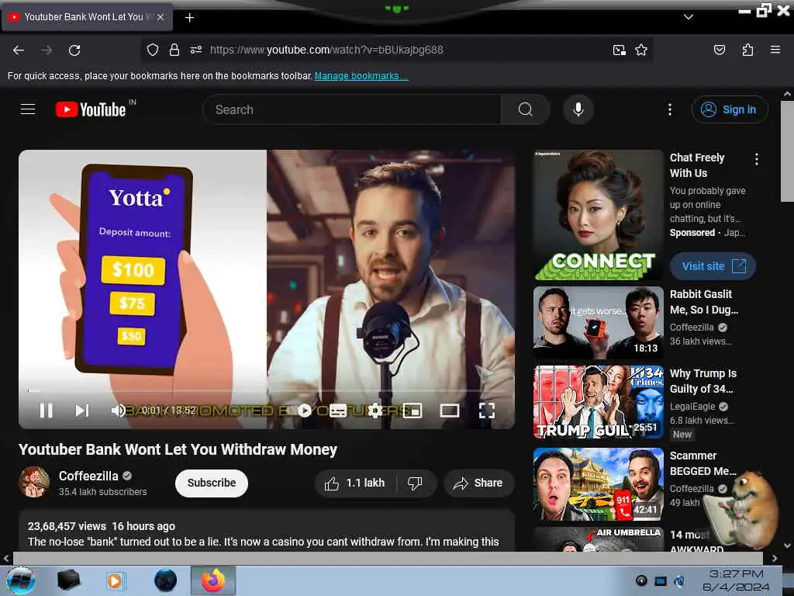Open Trump Guilty video thumbnail

(598, 402)
